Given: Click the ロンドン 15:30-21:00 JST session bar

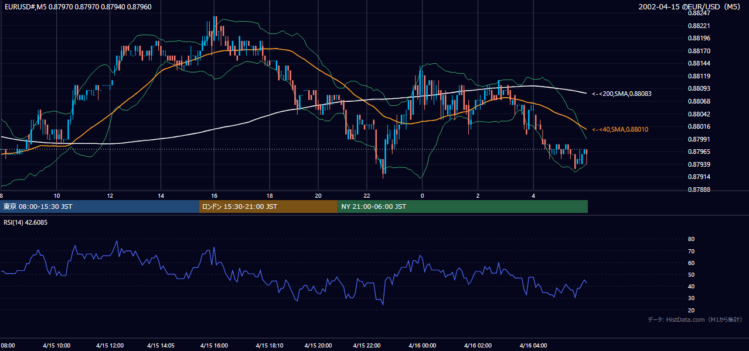Looking at the screenshot, I should pos(268,207).
